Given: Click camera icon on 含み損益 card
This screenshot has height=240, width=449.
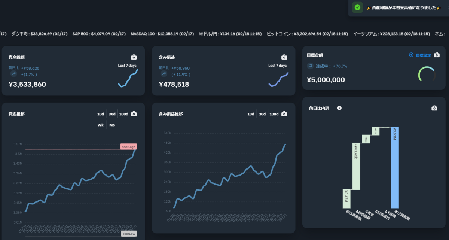Looking at the screenshot, I should (284, 57).
